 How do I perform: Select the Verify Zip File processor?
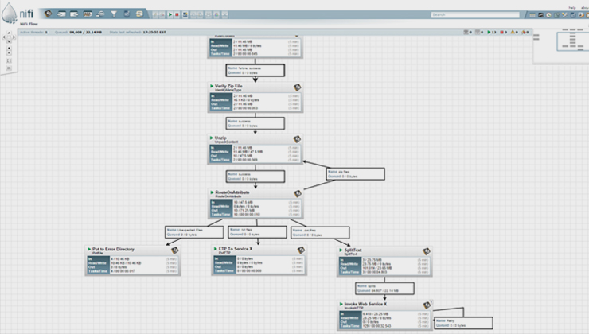[x=255, y=98]
